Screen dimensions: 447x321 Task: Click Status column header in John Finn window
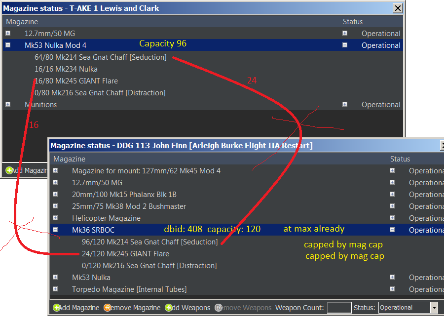pos(400,159)
